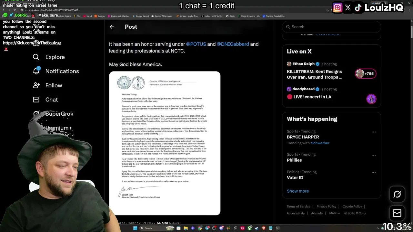Viewport: 413px width, 232px height.
Task: Click the magnifier icon in Search box
Action: [288, 27]
